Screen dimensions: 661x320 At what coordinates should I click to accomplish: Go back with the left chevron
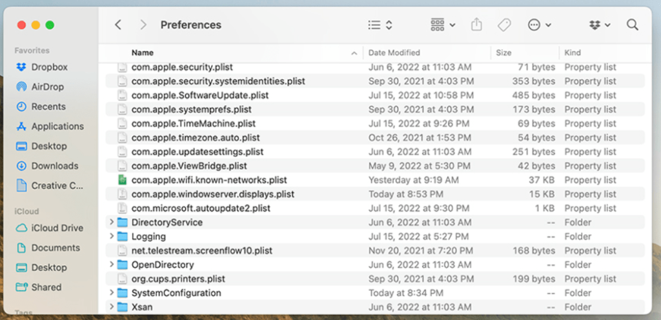[118, 25]
